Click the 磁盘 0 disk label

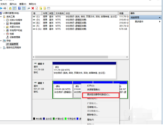point(41,64)
